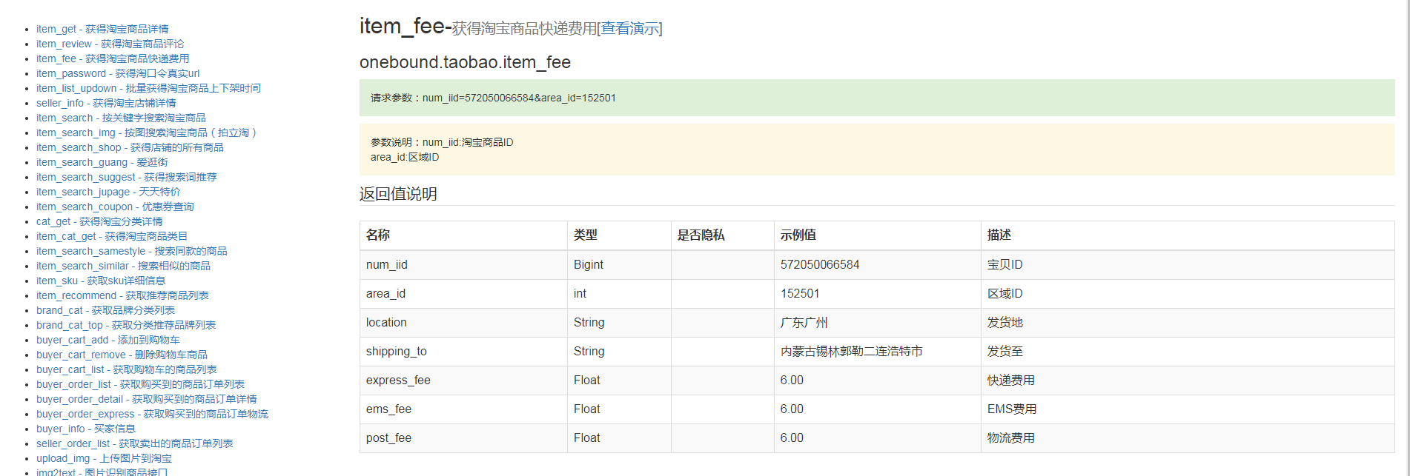Select the 发货地 description cell
Screen dimensions: 1410x476
point(1188,322)
